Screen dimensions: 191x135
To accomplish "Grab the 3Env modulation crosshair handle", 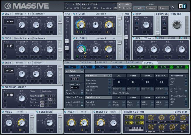I will click(x=109, y=67).
